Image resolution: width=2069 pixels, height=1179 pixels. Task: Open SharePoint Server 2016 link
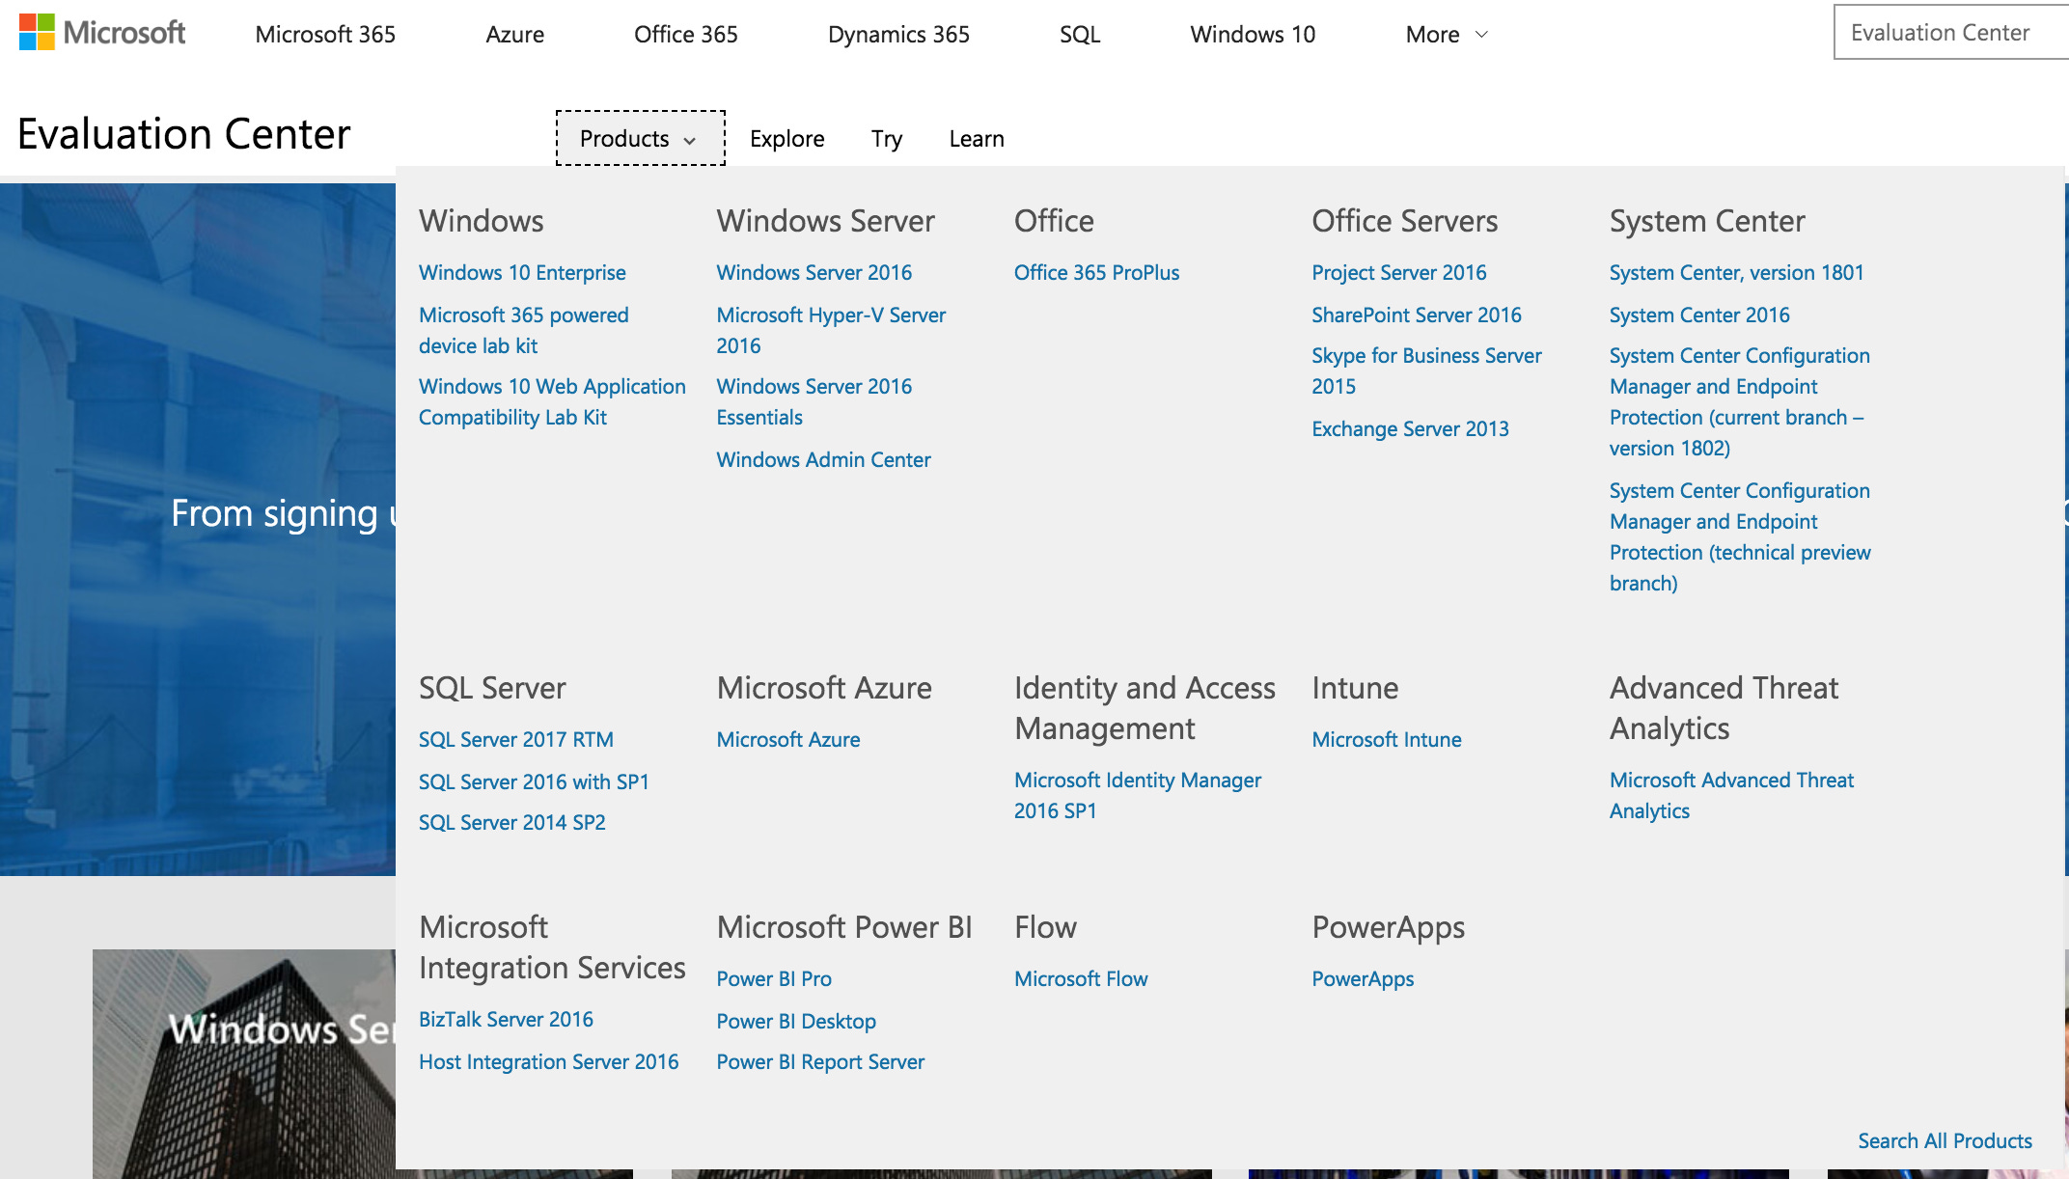[x=1416, y=315]
